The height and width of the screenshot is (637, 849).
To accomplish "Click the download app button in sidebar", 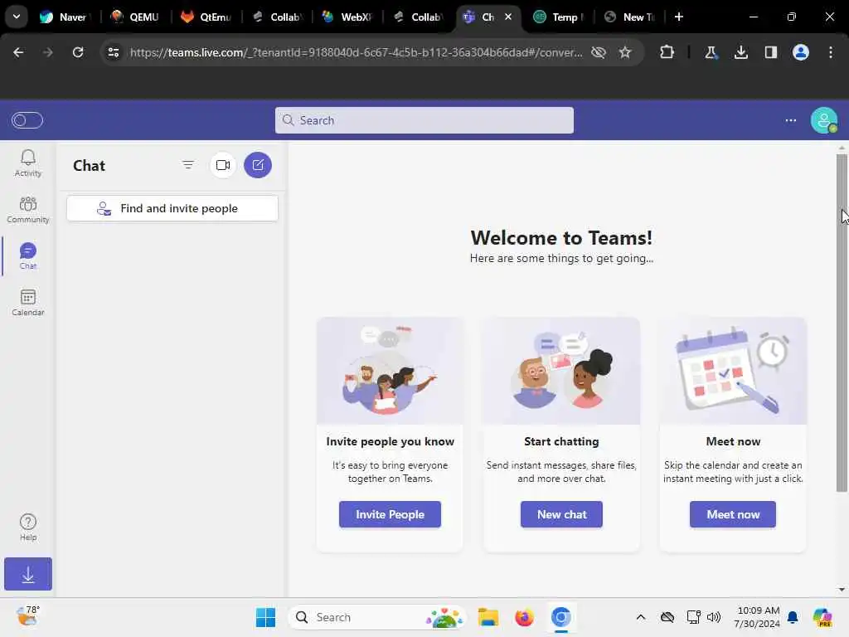I will tap(27, 574).
